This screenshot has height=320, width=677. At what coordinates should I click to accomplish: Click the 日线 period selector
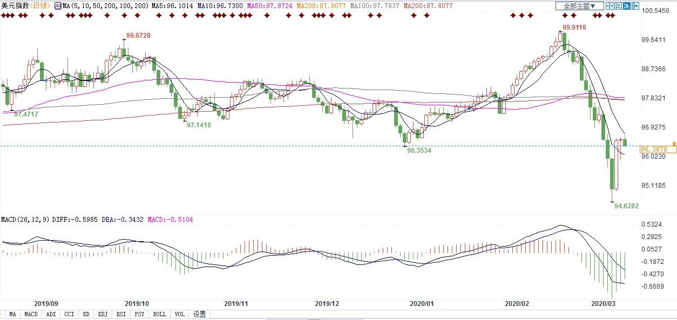pyautogui.click(x=40, y=6)
